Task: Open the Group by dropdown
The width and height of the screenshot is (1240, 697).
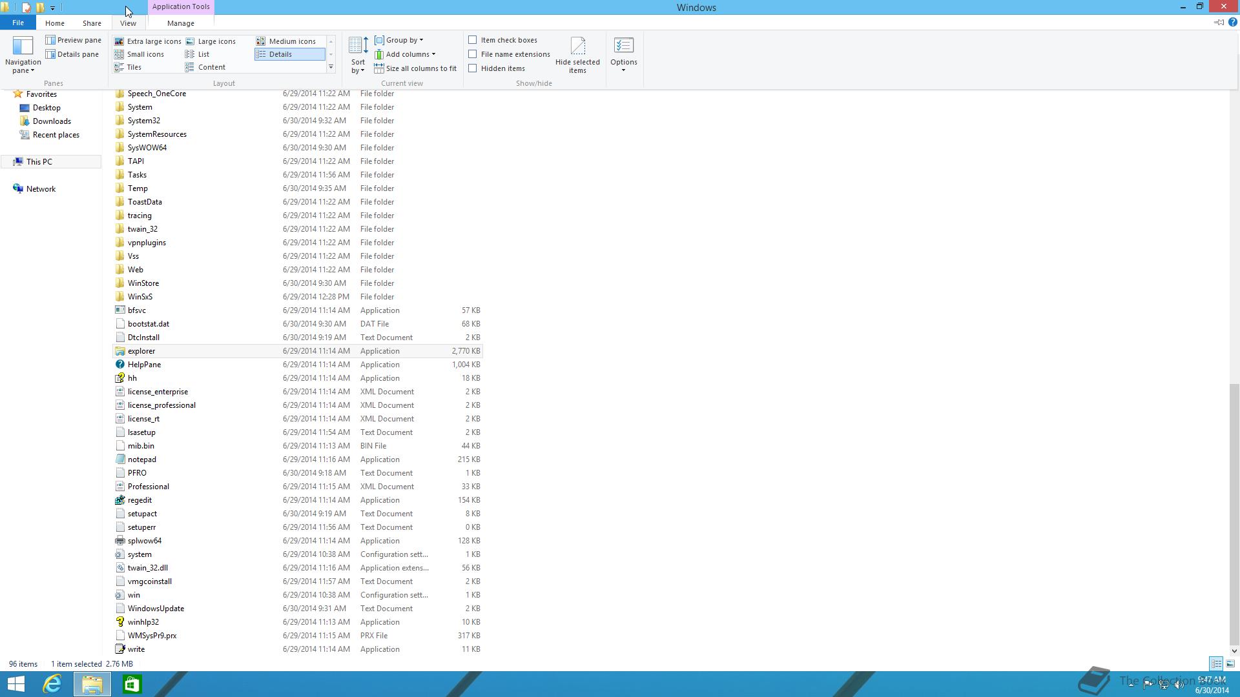Action: pyautogui.click(x=399, y=40)
